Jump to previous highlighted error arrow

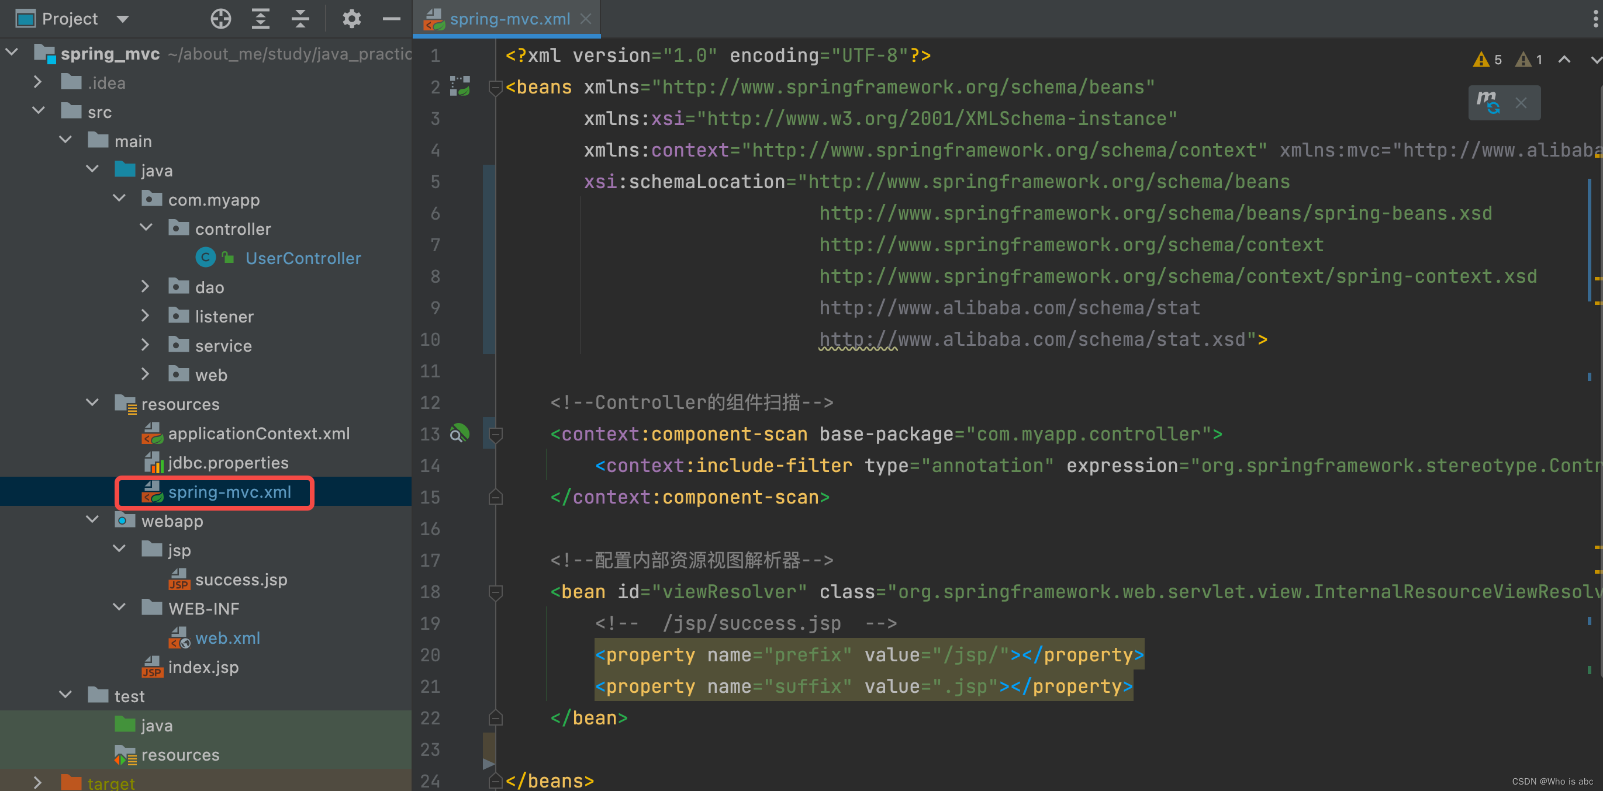pos(1564,60)
